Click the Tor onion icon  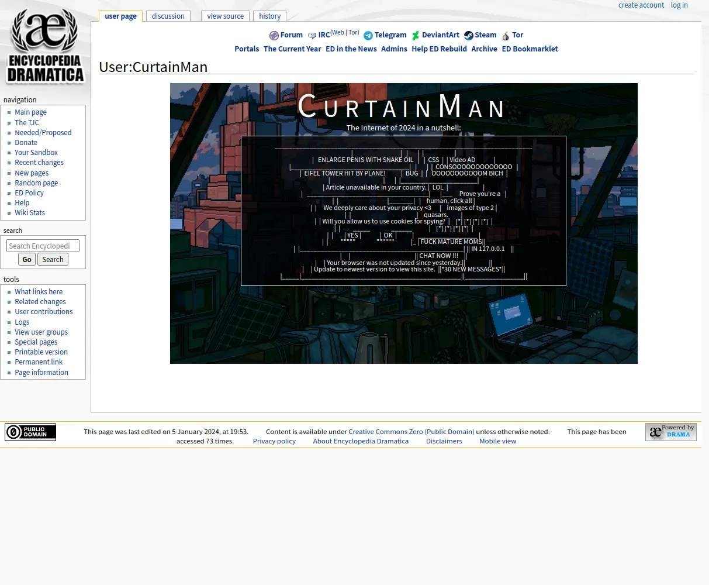point(506,36)
